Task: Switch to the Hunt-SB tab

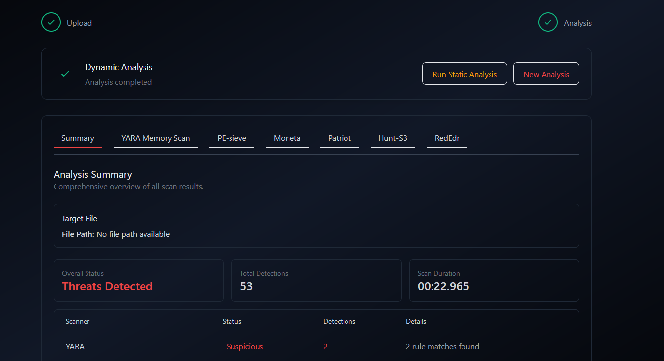Action: (x=393, y=138)
